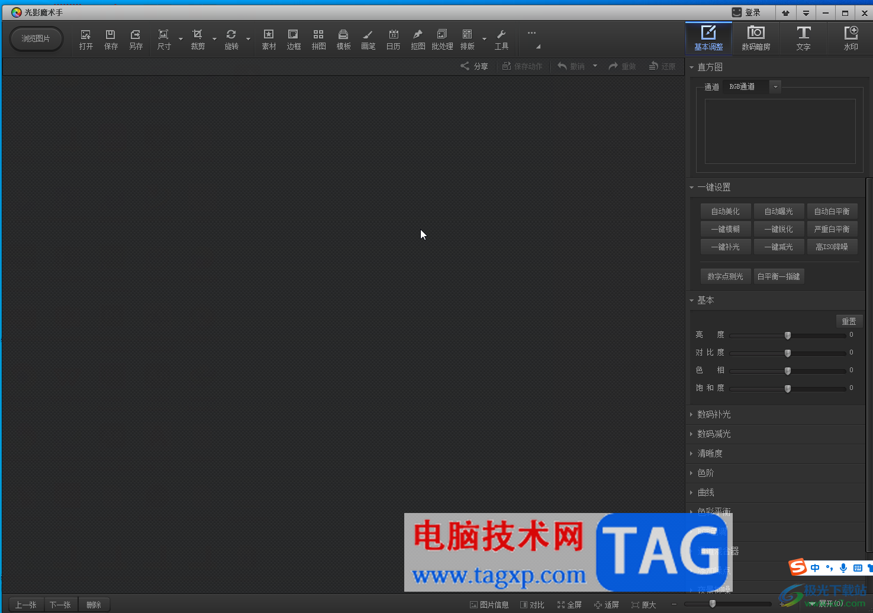Go to the previous image with 上一张
Screen dimensions: 873x613
click(26, 605)
